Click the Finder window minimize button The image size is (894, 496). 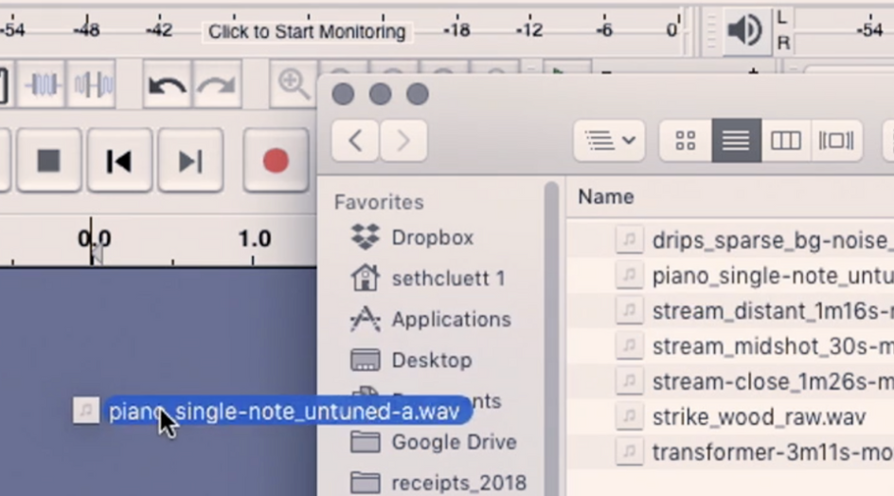(381, 94)
